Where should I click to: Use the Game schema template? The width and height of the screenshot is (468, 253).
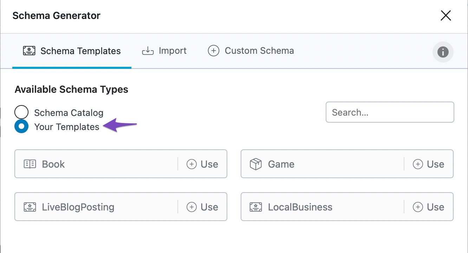click(x=429, y=164)
